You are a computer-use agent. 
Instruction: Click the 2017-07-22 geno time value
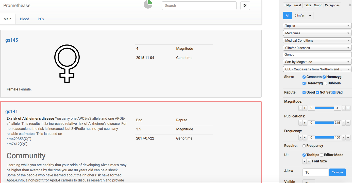tap(145, 138)
